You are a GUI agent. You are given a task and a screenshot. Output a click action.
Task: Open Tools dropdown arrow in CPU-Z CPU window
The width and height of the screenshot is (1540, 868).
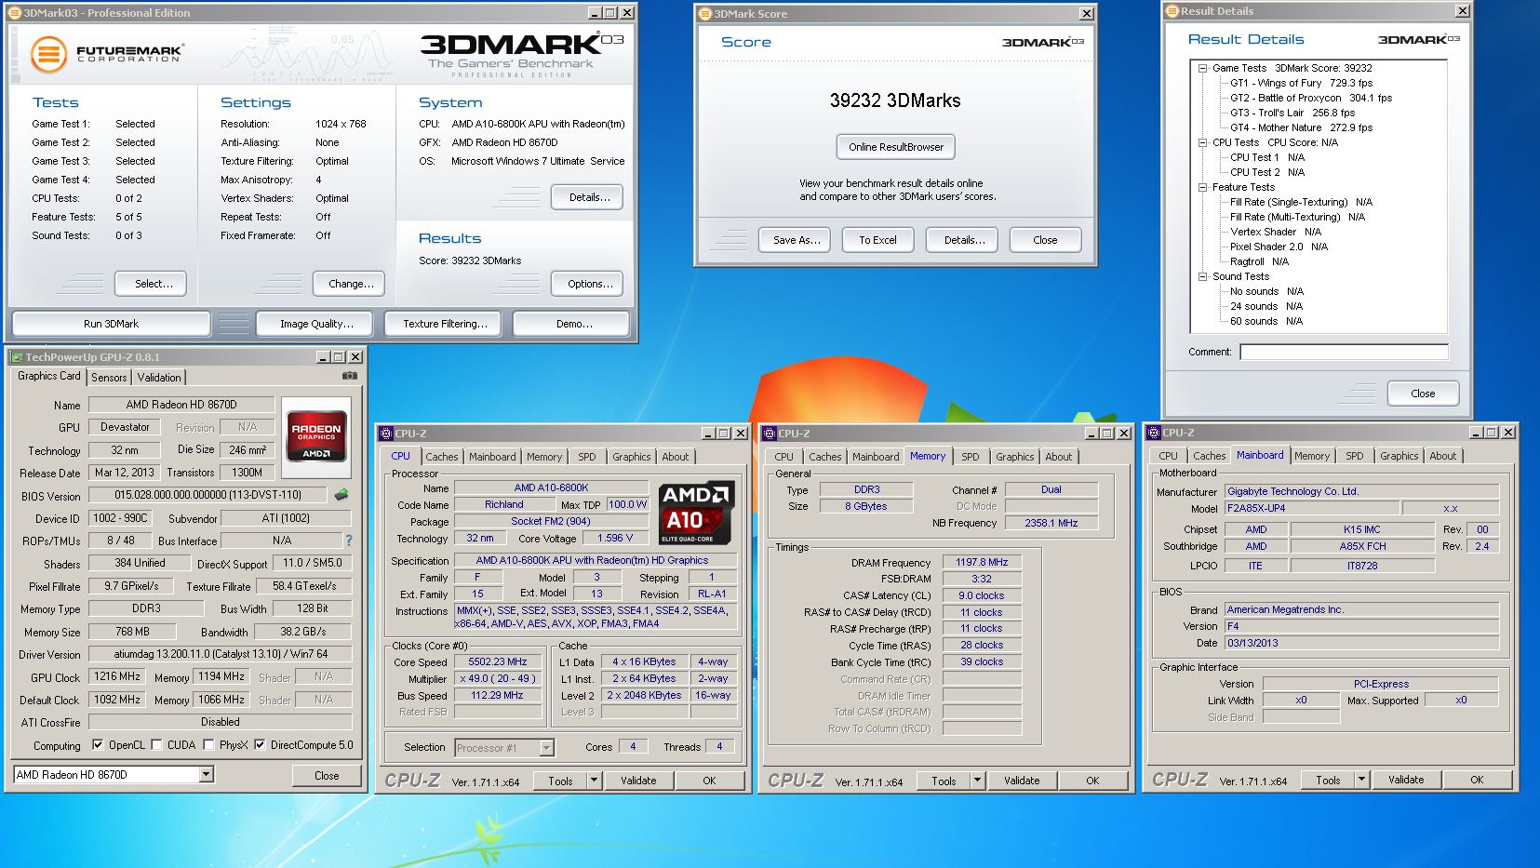click(594, 781)
